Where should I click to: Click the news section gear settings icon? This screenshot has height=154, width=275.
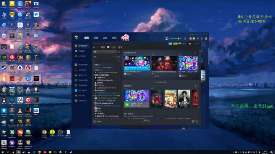(135, 53)
